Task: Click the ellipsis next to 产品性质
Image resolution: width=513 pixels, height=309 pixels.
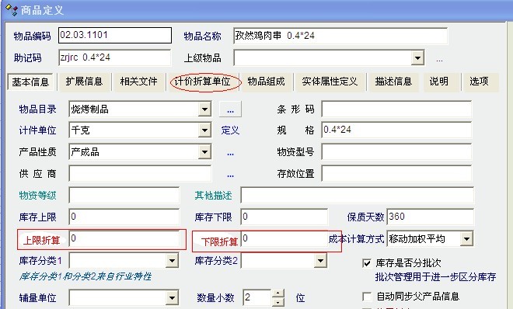Action: pos(230,153)
